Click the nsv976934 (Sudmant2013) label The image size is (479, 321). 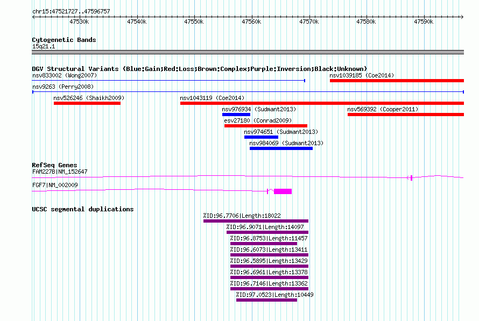click(259, 109)
